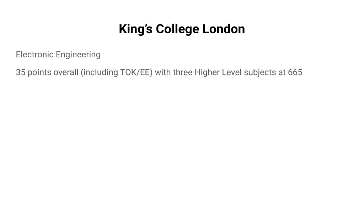This screenshot has height=204, width=364.
Task: Click the word "points" in the requirements line
Action: [39, 73]
